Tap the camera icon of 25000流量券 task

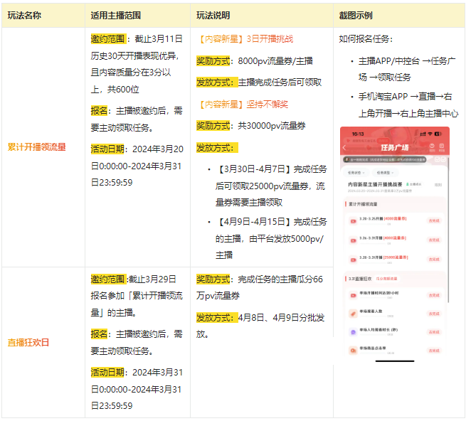tap(353, 260)
